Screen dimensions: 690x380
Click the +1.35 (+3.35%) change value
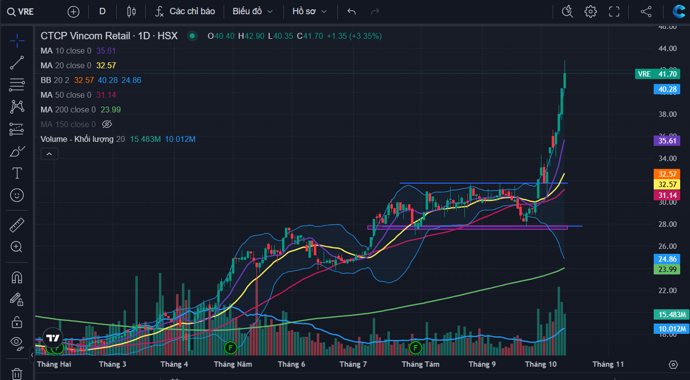click(x=354, y=36)
